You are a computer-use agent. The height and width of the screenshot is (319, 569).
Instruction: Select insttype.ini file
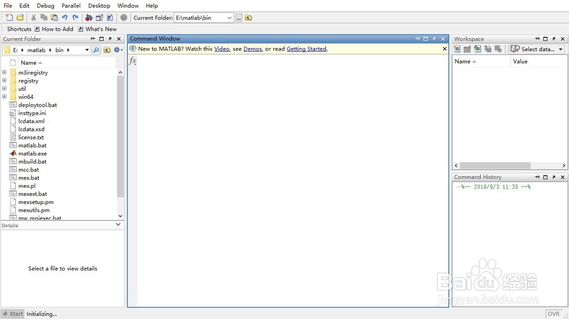click(x=32, y=113)
